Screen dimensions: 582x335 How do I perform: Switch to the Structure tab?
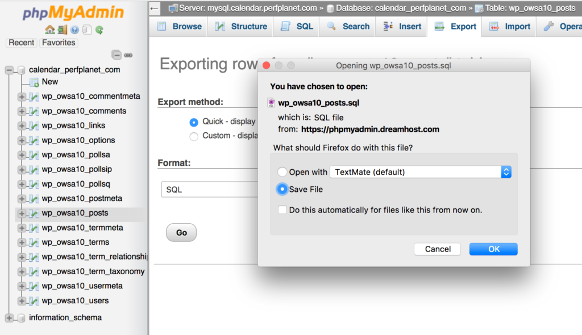pyautogui.click(x=241, y=27)
